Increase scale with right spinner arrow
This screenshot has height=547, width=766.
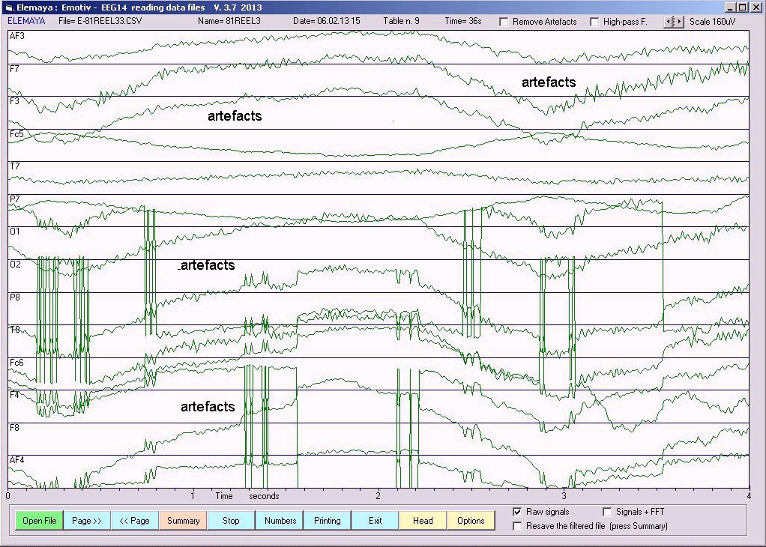[x=679, y=22]
